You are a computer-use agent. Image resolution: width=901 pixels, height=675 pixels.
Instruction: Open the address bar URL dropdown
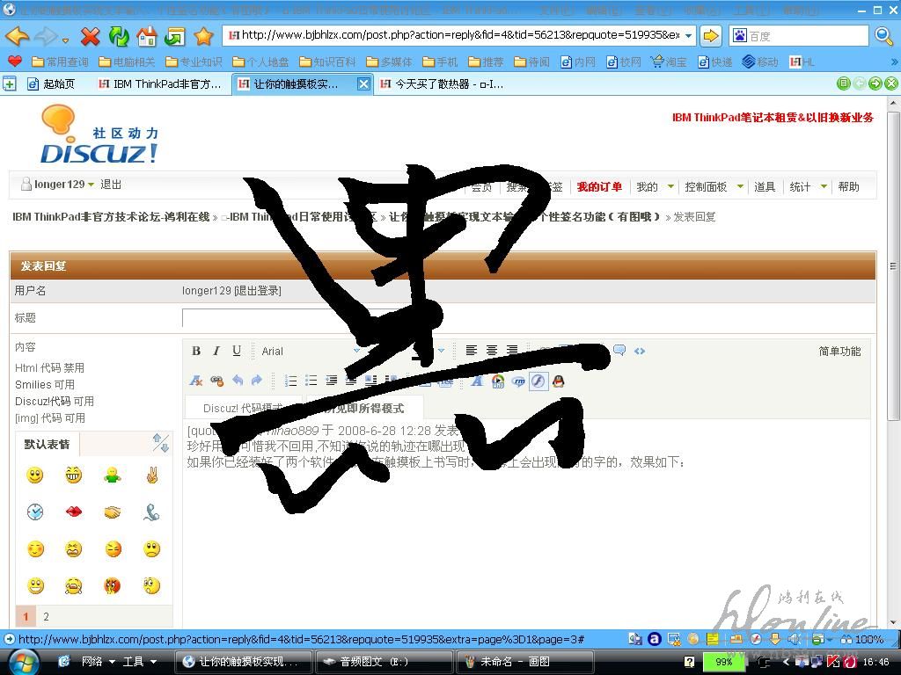click(x=688, y=35)
